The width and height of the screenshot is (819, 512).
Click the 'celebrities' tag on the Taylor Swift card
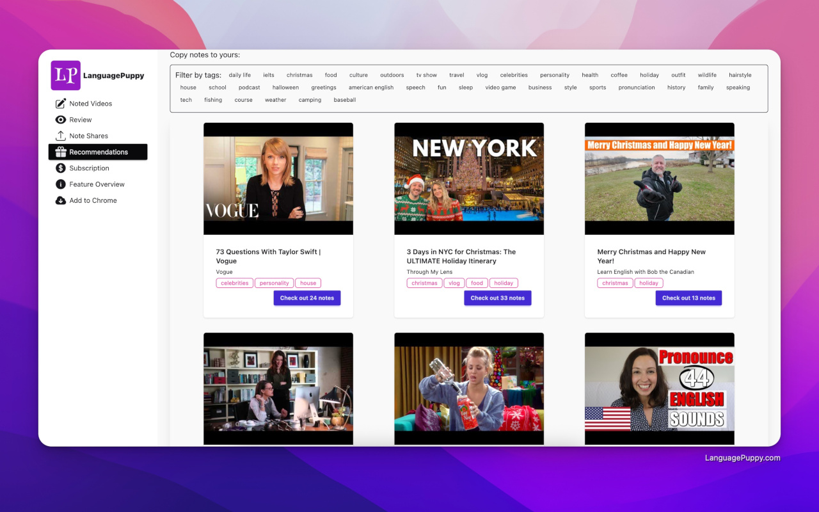click(x=235, y=283)
